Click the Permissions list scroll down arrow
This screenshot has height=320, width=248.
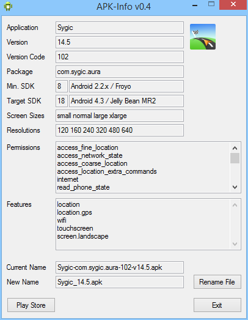point(235,187)
